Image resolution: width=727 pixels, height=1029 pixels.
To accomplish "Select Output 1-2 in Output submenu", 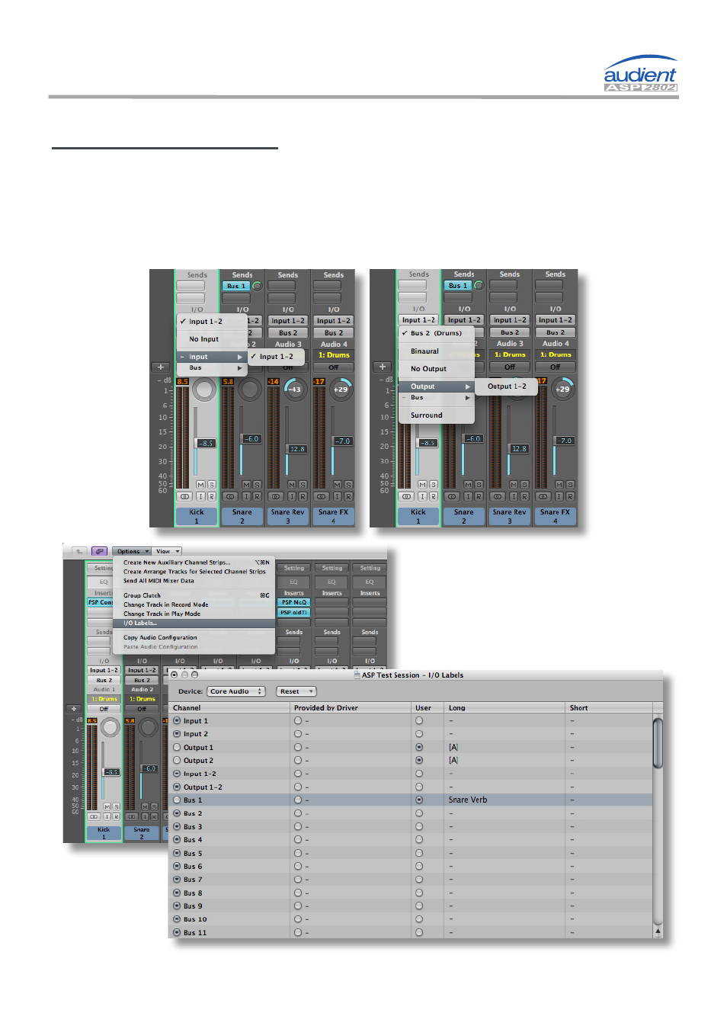I will (507, 386).
